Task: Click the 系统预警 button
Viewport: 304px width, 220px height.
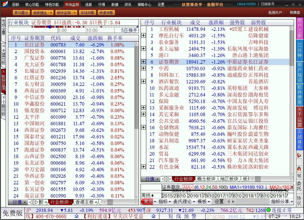Action: [x=87, y=13]
